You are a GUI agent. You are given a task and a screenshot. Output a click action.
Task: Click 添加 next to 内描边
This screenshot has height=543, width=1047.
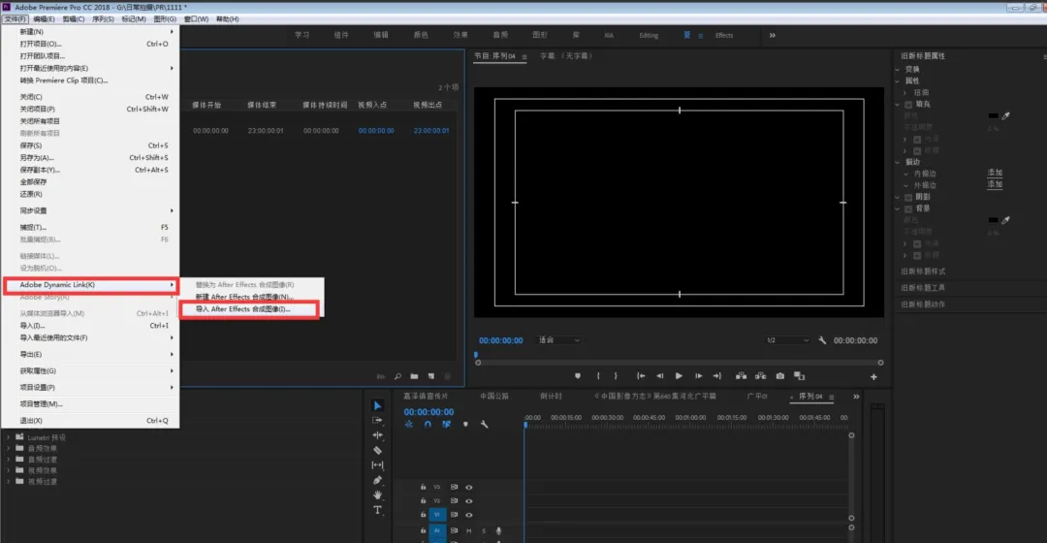point(995,173)
